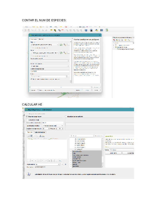Open the polygon layer dropdown
This screenshot has width=156, height=221.
click(44, 45)
